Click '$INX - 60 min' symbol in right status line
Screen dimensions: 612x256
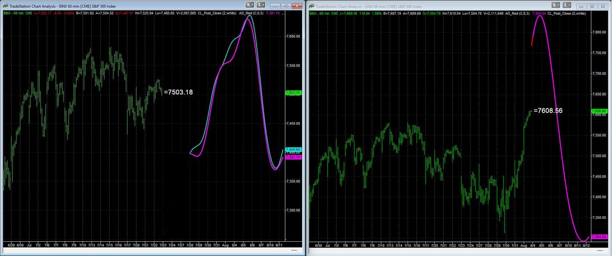pyautogui.click(x=319, y=13)
